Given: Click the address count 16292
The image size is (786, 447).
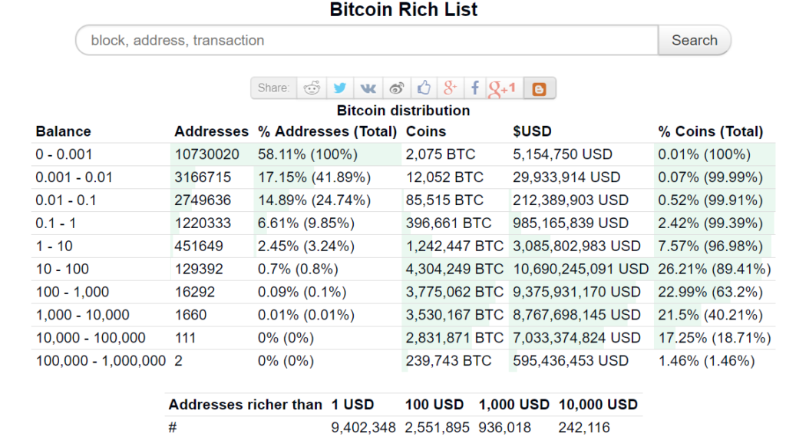Looking at the screenshot, I should [x=195, y=293].
